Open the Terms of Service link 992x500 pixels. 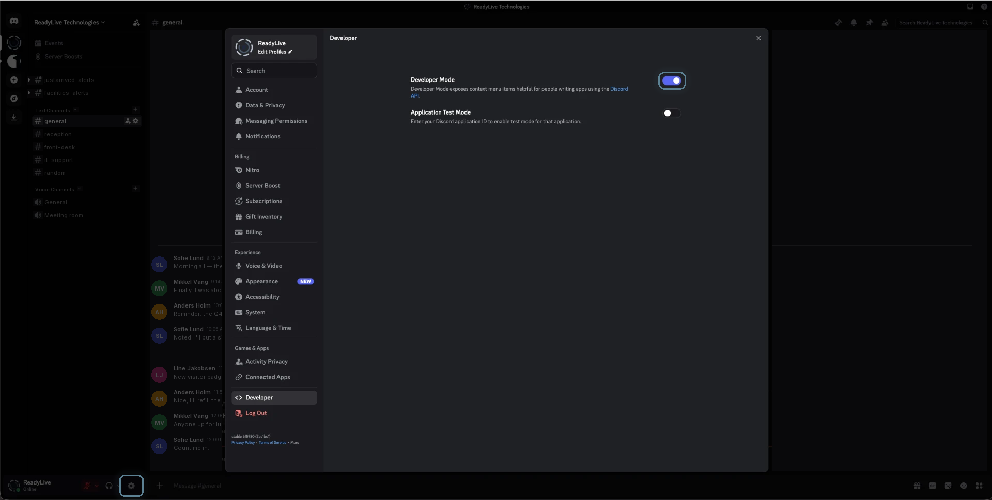[272, 443]
